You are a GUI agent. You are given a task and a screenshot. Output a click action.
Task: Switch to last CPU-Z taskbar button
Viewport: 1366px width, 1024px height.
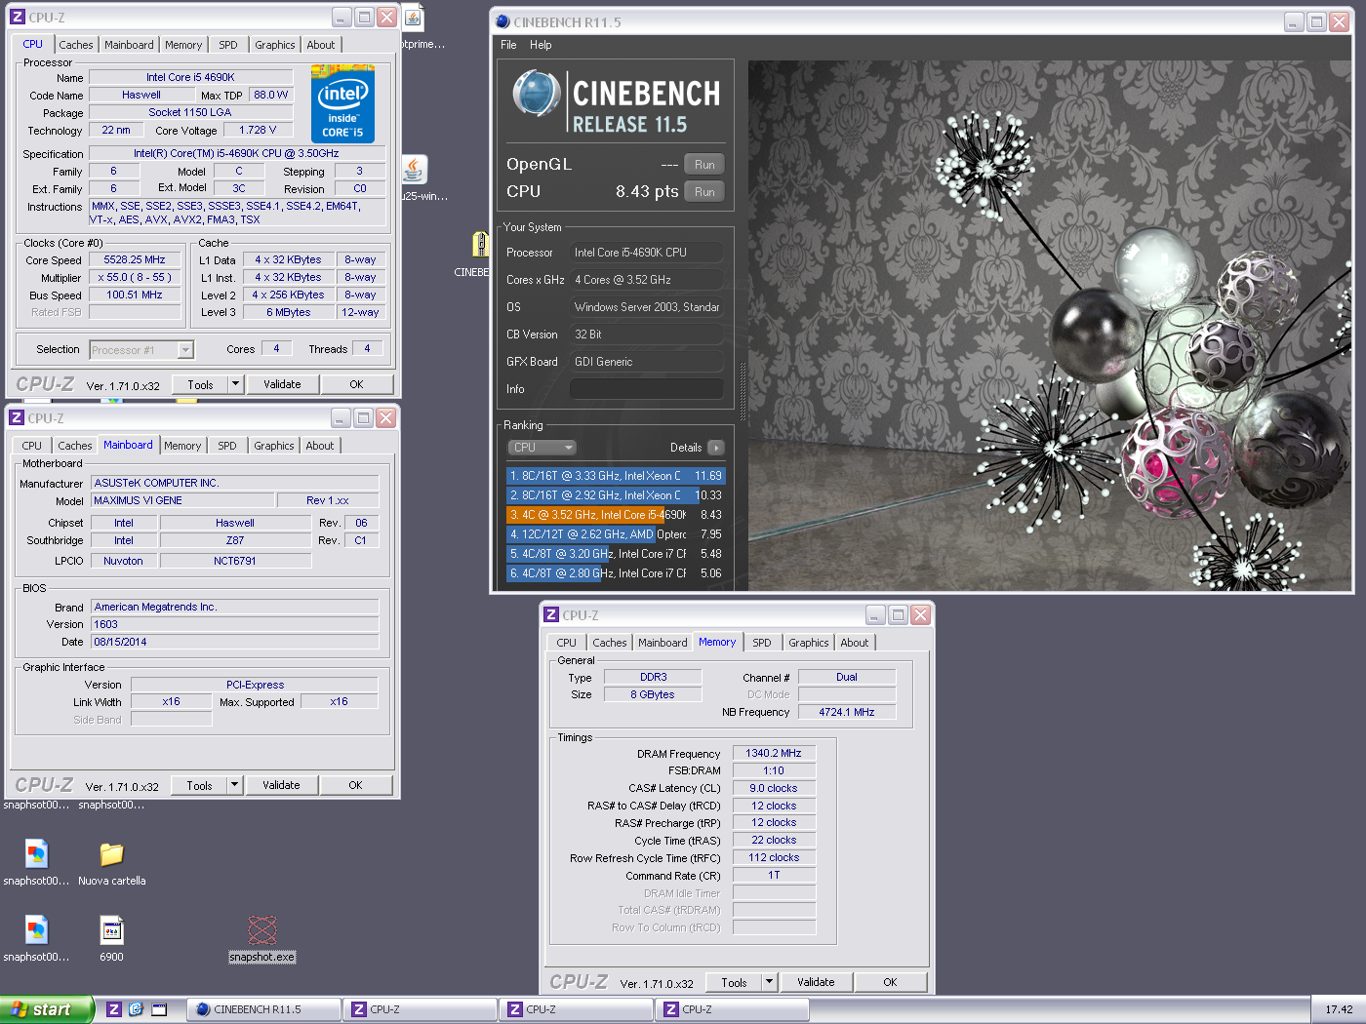pyautogui.click(x=732, y=1009)
